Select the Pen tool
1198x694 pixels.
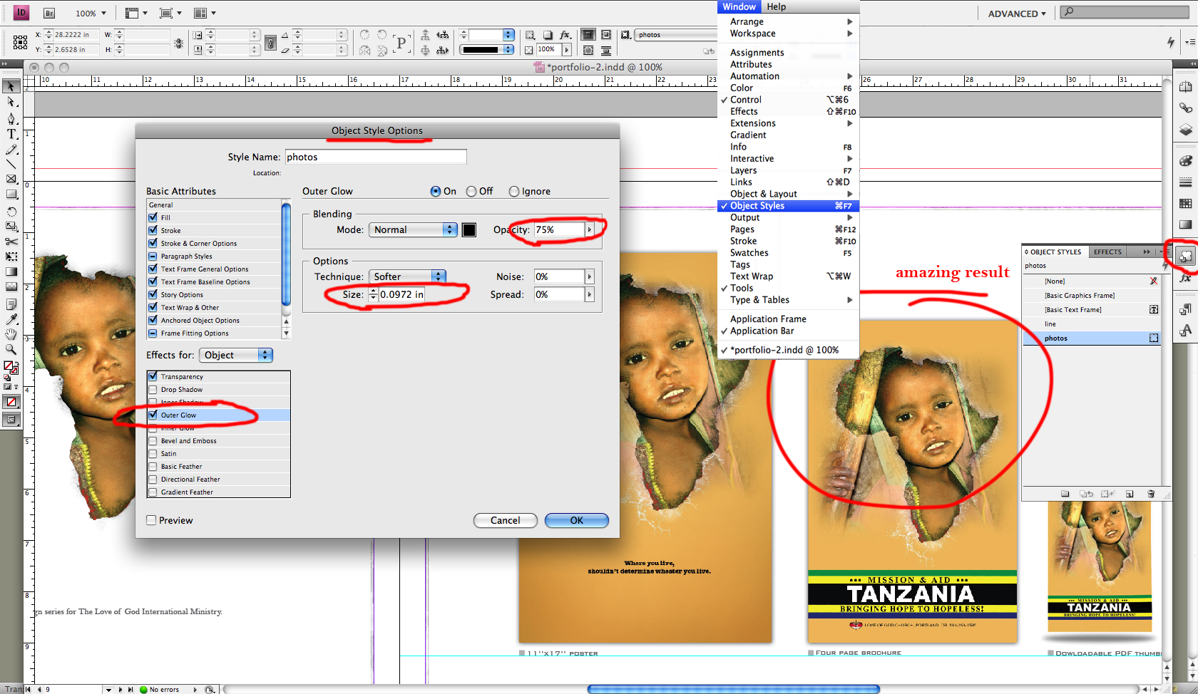(x=11, y=118)
